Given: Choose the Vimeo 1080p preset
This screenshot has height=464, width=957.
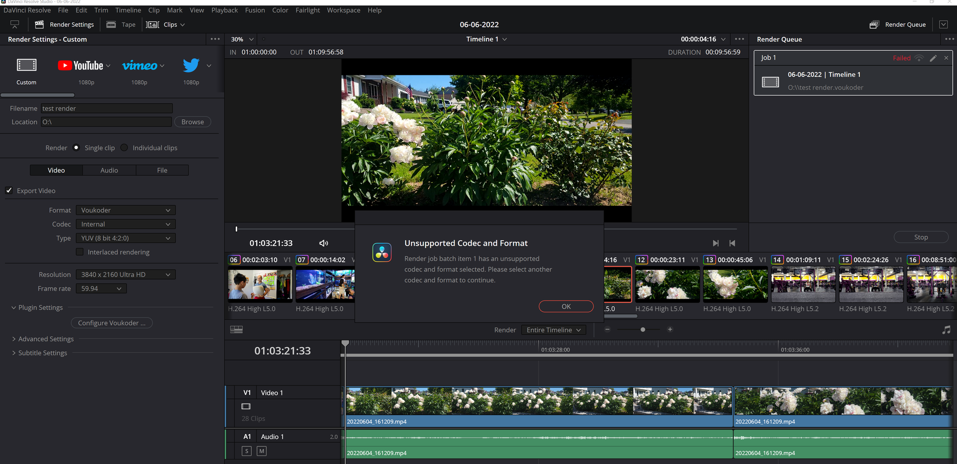Looking at the screenshot, I should click(140, 66).
